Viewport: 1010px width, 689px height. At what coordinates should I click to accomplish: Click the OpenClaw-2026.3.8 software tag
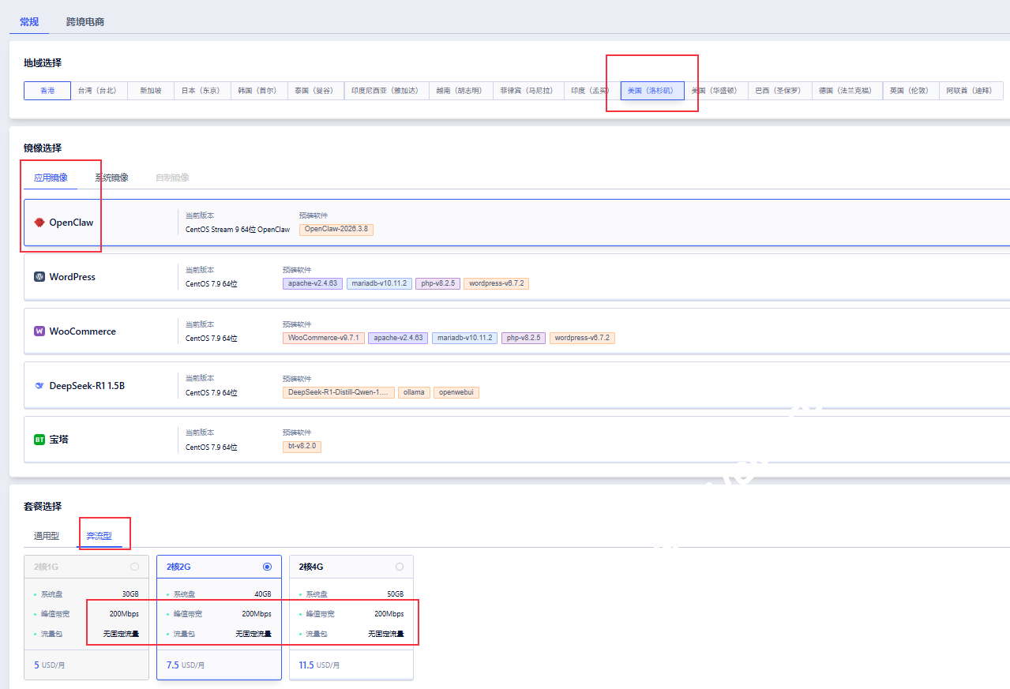point(336,229)
